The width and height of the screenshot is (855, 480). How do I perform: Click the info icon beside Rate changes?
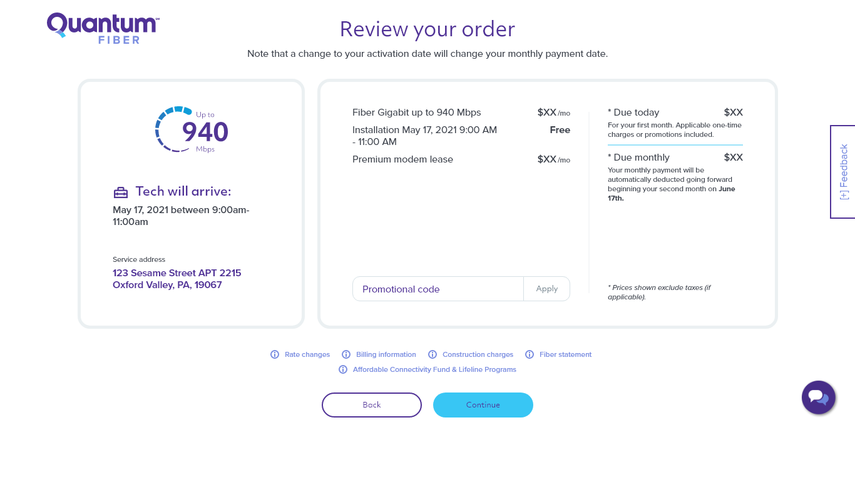[275, 354]
